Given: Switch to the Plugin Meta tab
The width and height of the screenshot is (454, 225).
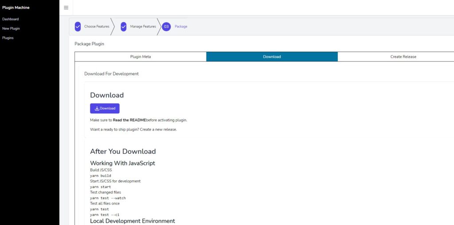Looking at the screenshot, I should (141, 57).
